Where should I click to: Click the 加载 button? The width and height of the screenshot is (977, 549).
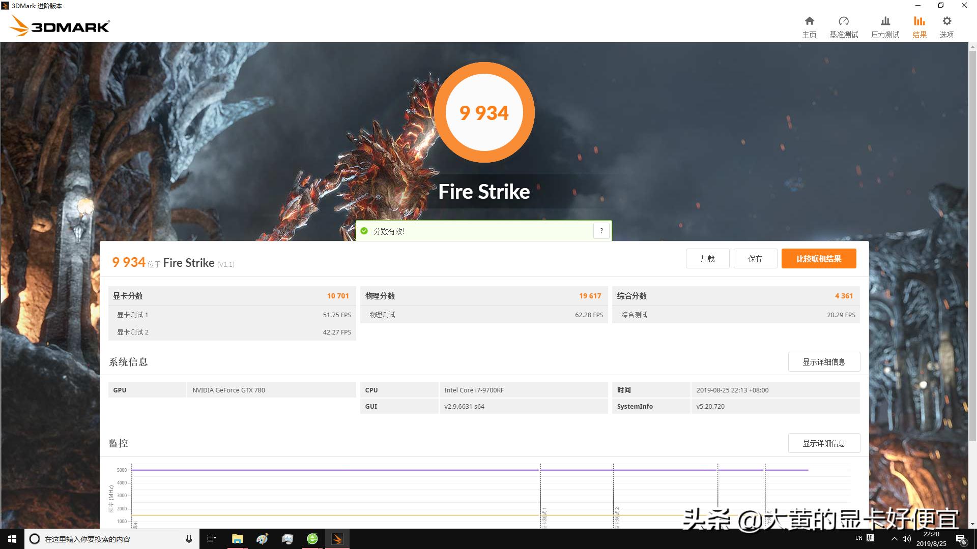707,258
